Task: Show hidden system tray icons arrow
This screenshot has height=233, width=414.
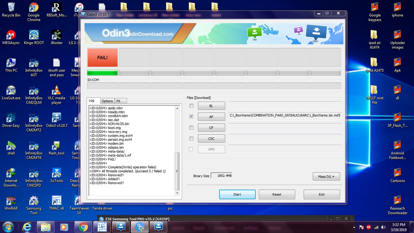Action: click(x=354, y=227)
